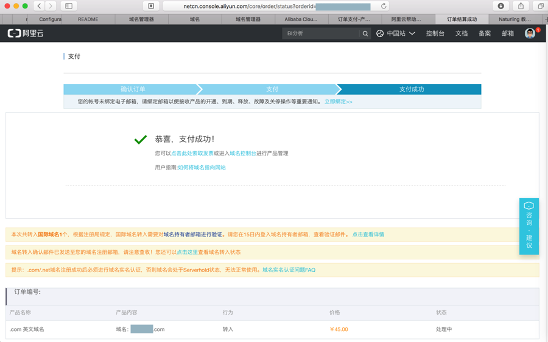This screenshot has width=548, height=342.
Task: Switch to the 订单支付-产... tab
Action: 354,19
